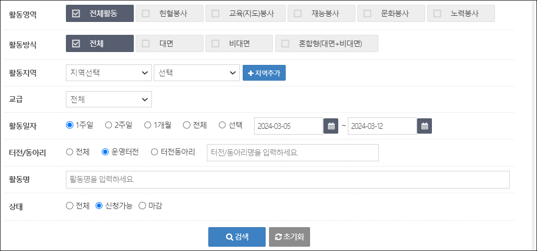Select the 선택 custom date radio
The height and width of the screenshot is (251, 537).
click(222, 125)
